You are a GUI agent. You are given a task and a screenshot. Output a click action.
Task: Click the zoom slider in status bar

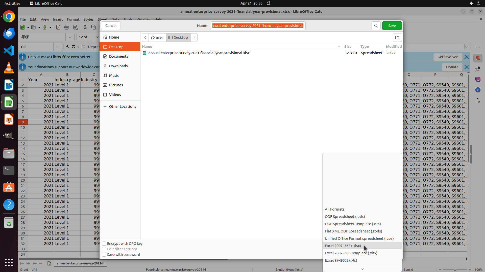(455, 269)
